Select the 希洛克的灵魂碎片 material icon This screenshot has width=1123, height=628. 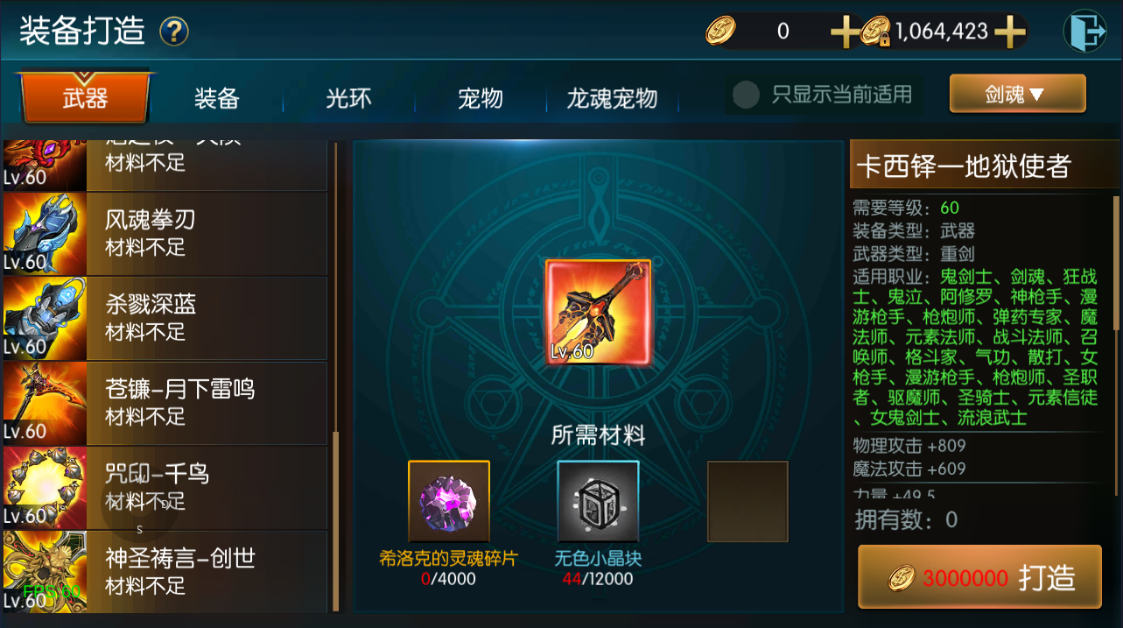click(x=449, y=502)
